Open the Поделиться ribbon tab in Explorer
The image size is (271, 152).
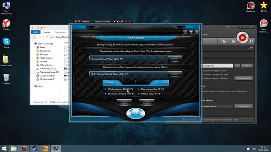[60, 32]
